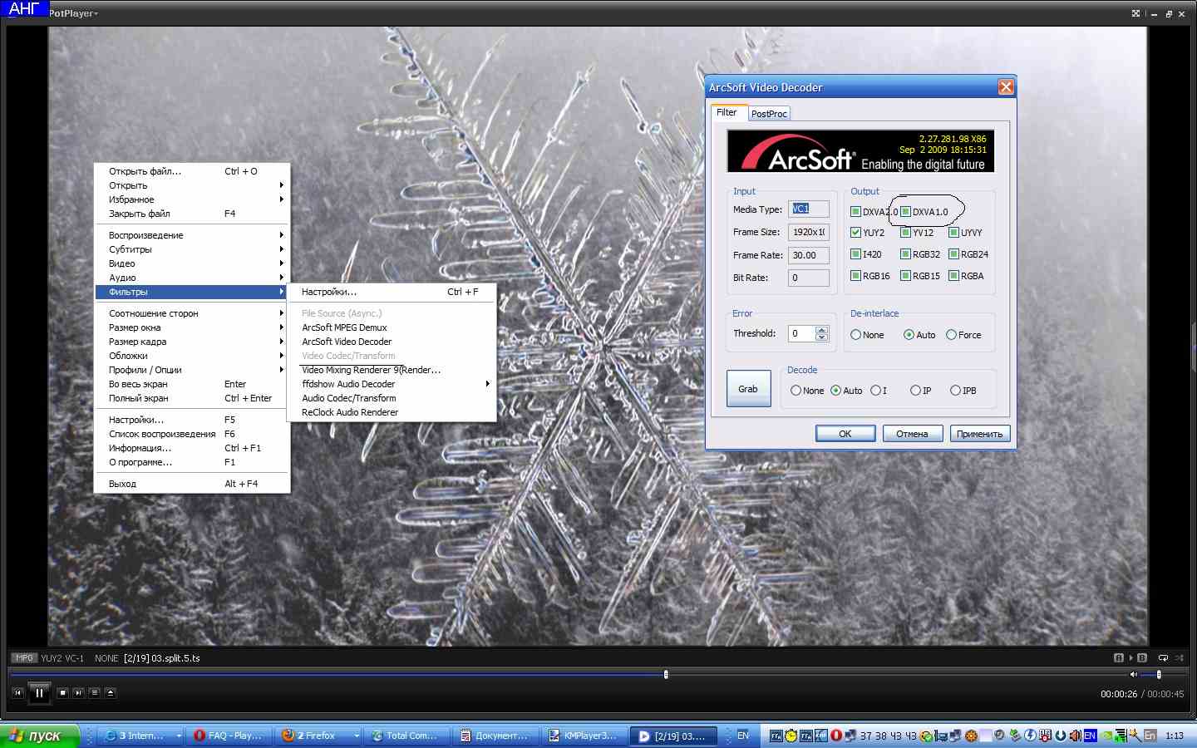Select the Filter tab
1197x748 pixels.
click(727, 112)
